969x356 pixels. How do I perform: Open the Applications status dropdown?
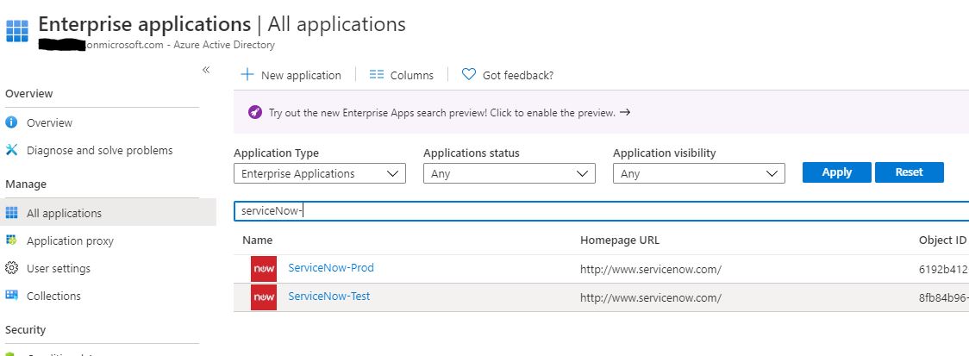(510, 173)
